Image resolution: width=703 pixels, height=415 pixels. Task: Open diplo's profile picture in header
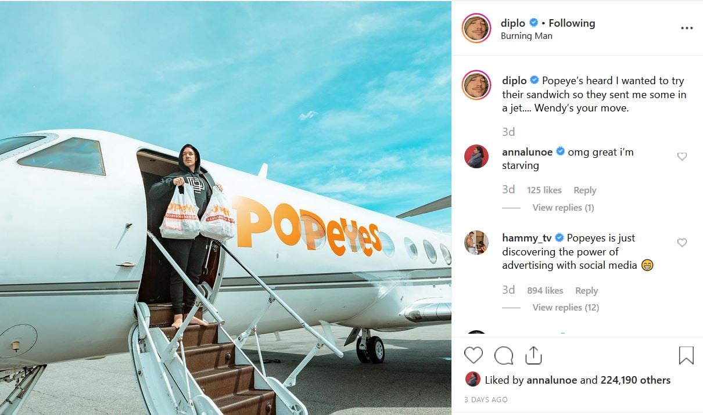(476, 28)
